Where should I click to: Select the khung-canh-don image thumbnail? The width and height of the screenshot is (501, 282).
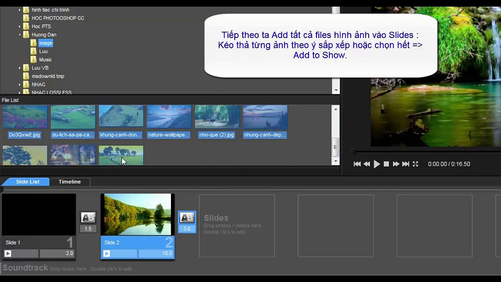(x=121, y=117)
